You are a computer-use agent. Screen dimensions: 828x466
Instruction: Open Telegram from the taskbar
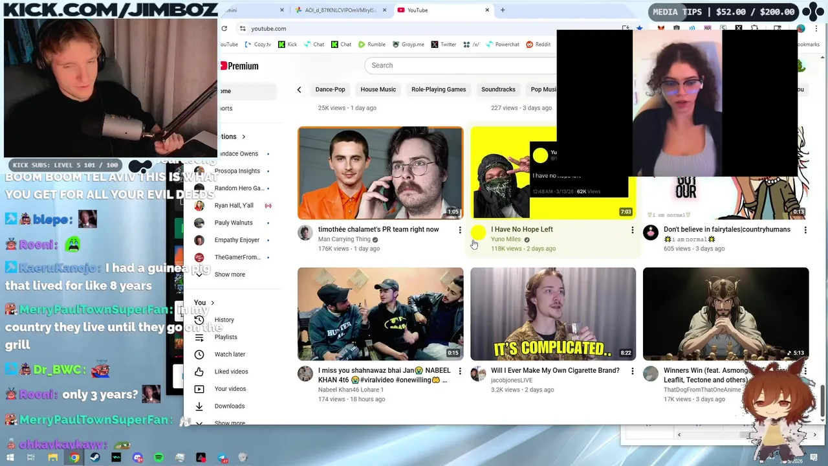click(222, 458)
